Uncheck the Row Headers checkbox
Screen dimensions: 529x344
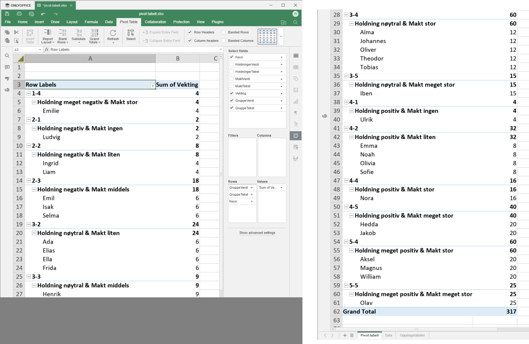point(190,32)
